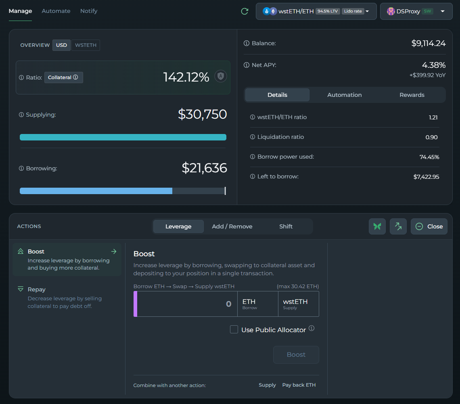Open the wstETH/ETH market dropdown
The image size is (460, 404).
[316, 11]
